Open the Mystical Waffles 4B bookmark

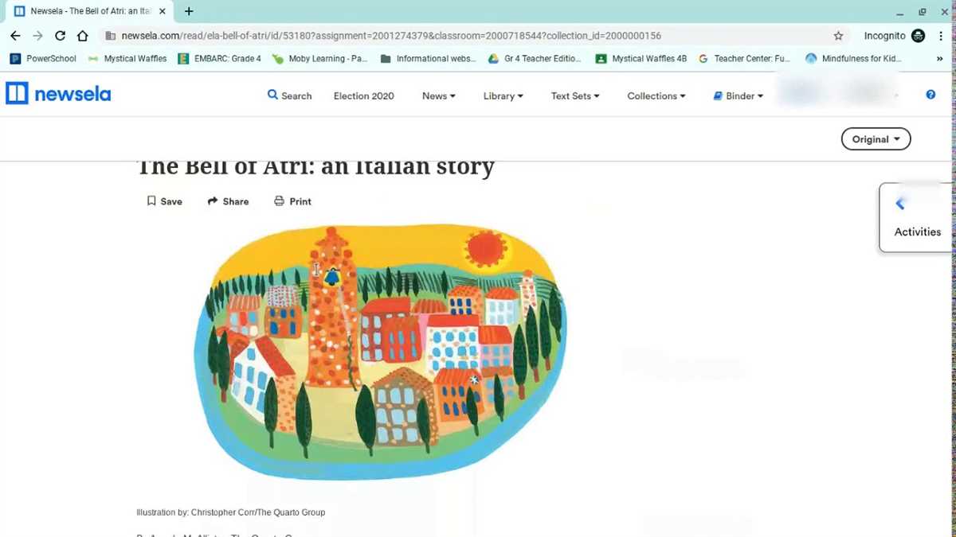[x=641, y=59]
